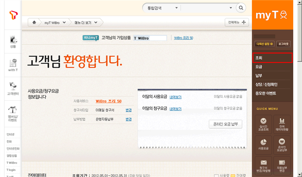The width and height of the screenshot is (302, 177).
Task: Click the 은행자동납부 value text
Action: click(x=104, y=119)
